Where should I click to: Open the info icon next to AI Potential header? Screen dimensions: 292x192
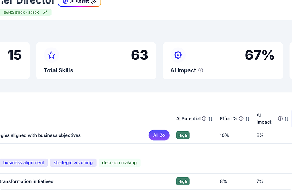[204, 119]
